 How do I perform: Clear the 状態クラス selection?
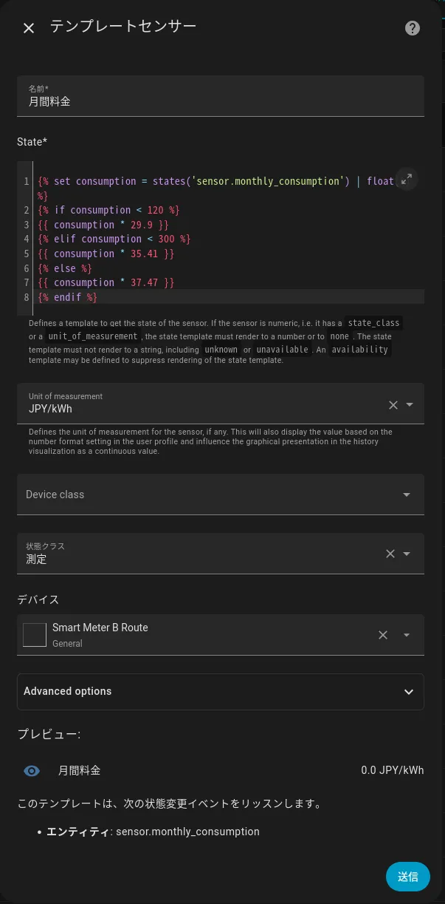point(390,554)
